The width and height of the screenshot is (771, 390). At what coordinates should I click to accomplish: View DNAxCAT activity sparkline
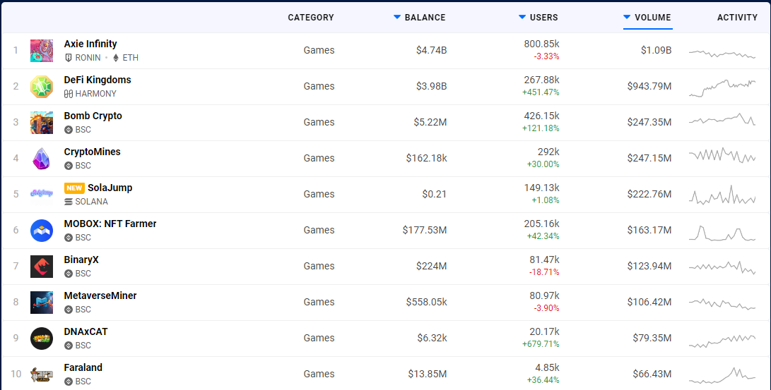pos(722,341)
